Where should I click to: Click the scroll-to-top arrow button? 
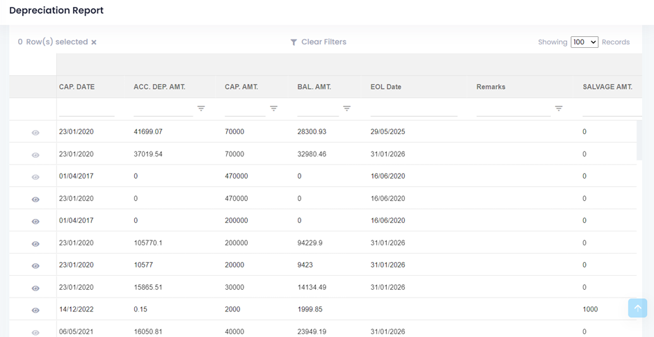tap(637, 308)
